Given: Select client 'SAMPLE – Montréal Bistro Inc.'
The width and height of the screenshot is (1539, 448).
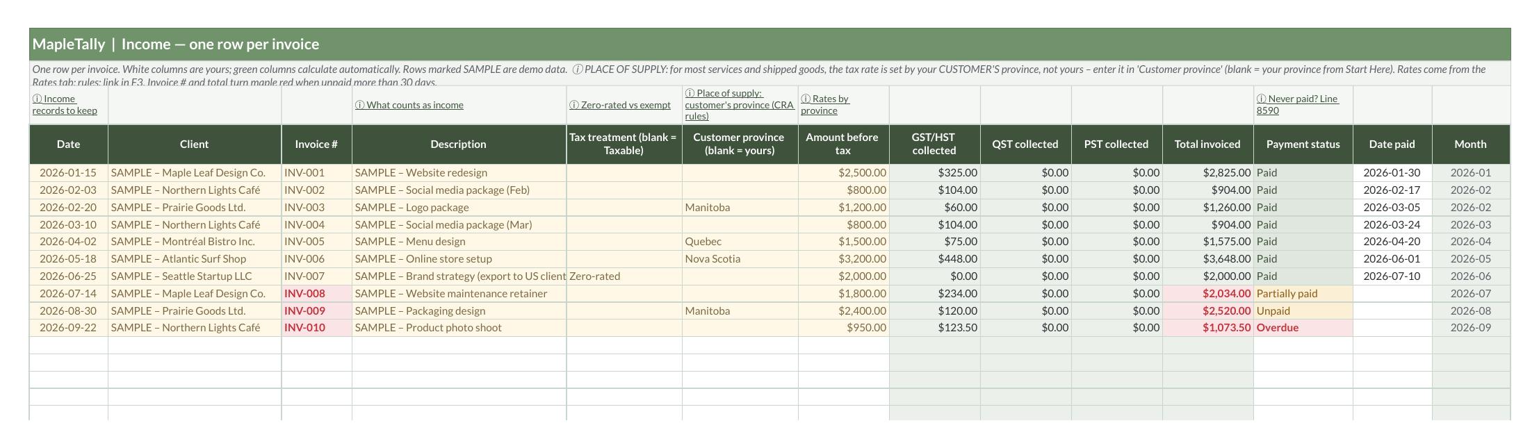Looking at the screenshot, I should click(x=195, y=242).
